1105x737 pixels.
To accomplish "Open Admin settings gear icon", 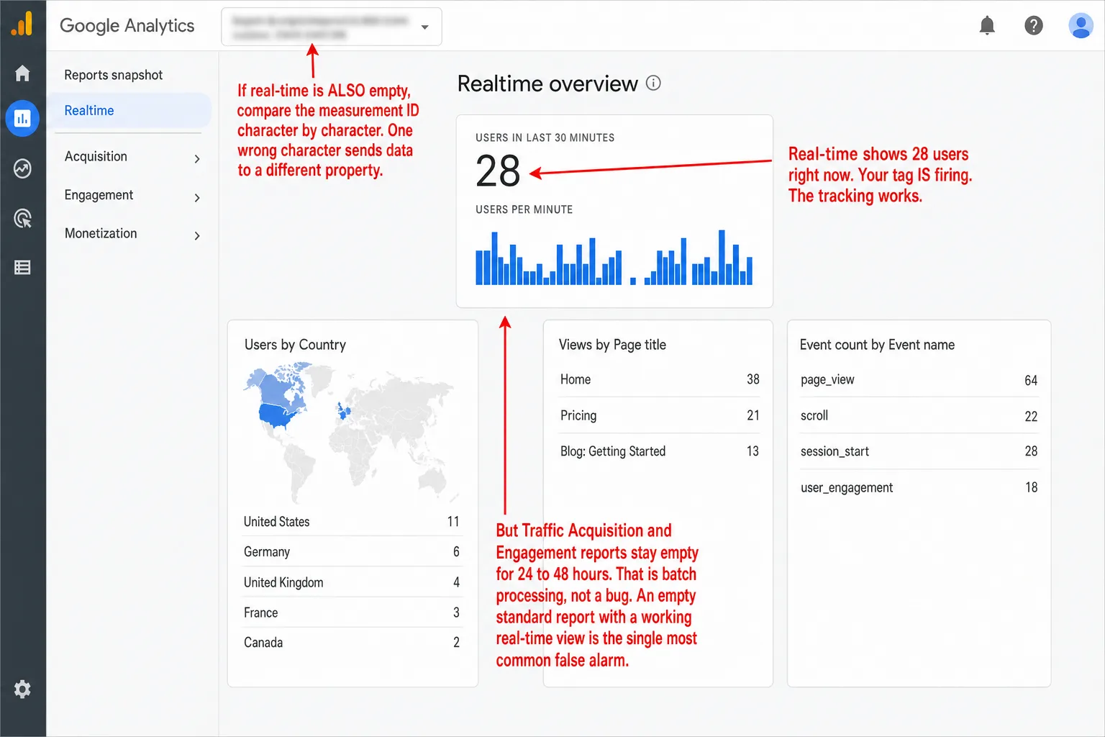I will pos(22,689).
